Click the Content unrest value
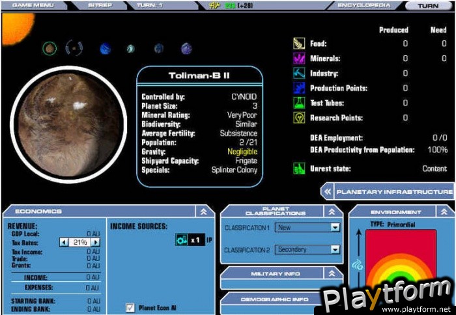Screen dimensions: 456x315 click(435, 169)
